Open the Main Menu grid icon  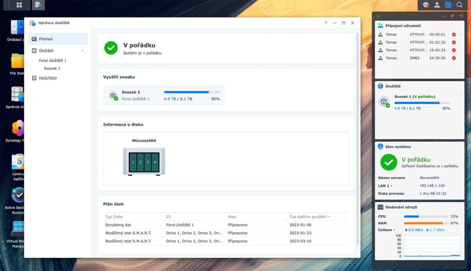(19, 5)
